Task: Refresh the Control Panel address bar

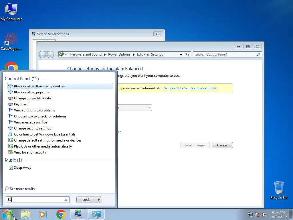Action: [187, 54]
